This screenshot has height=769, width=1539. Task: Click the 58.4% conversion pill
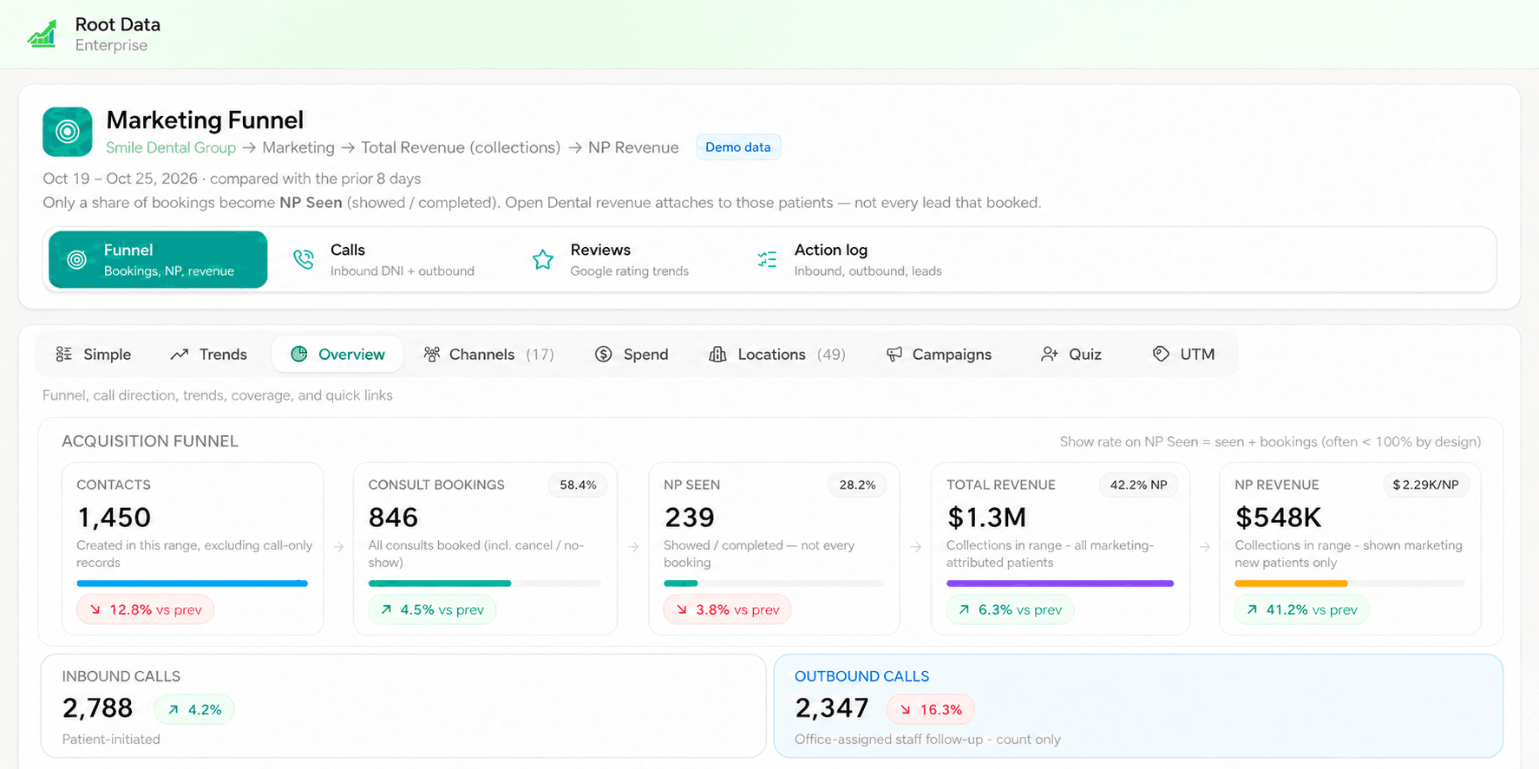[x=578, y=485]
